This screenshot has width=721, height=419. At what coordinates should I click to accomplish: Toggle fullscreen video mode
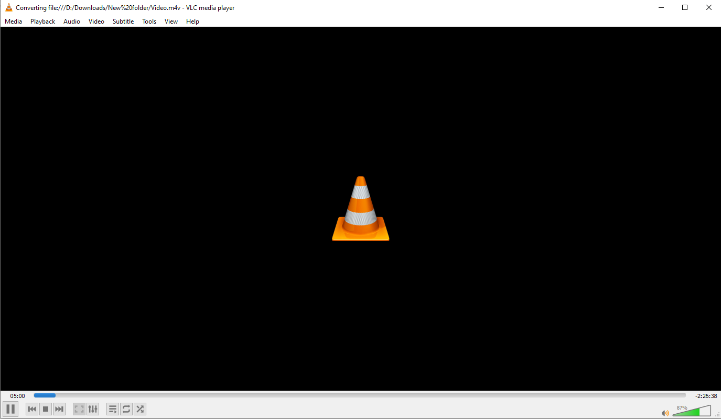(x=79, y=409)
